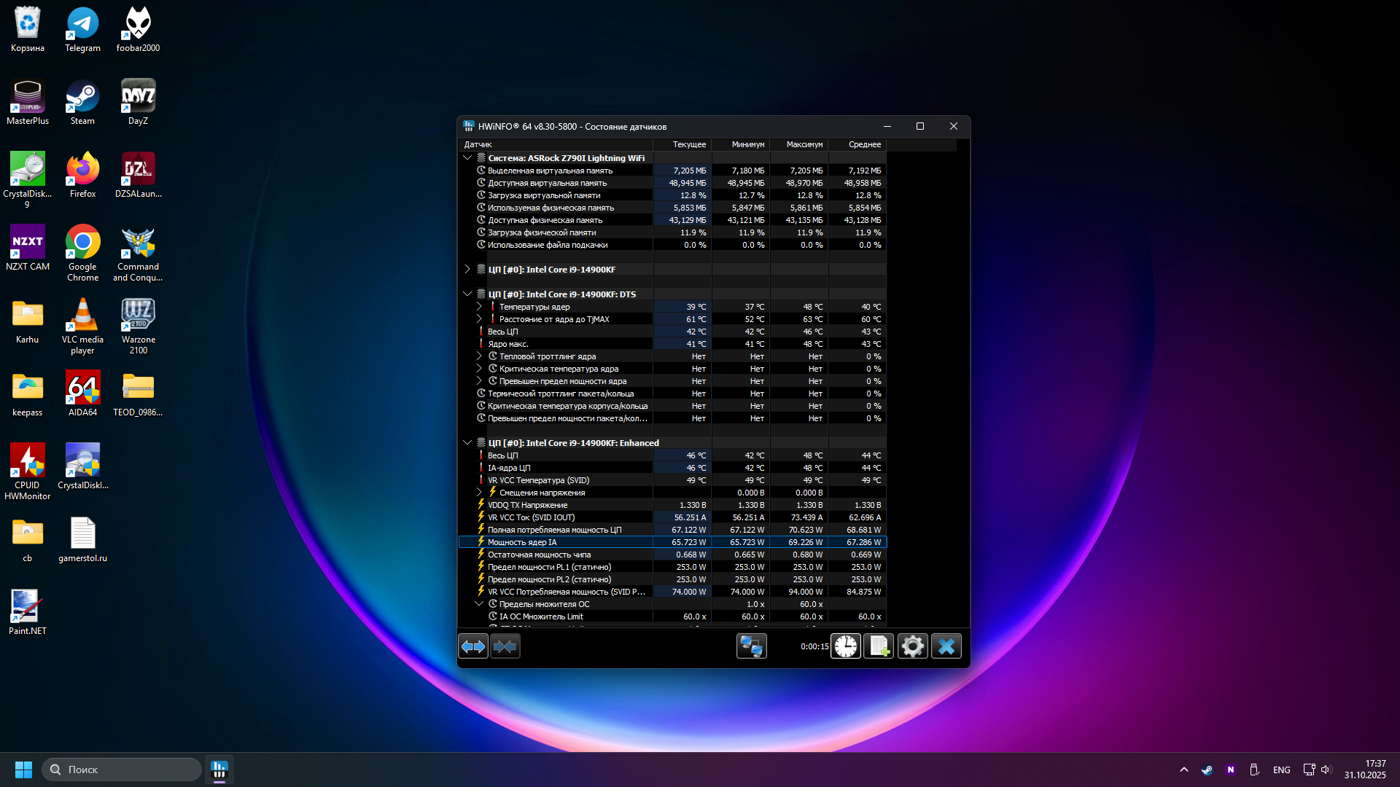Expand the Intel Core i9-14900KF CPU section
Image resolution: width=1400 pixels, height=787 pixels.
tap(467, 270)
